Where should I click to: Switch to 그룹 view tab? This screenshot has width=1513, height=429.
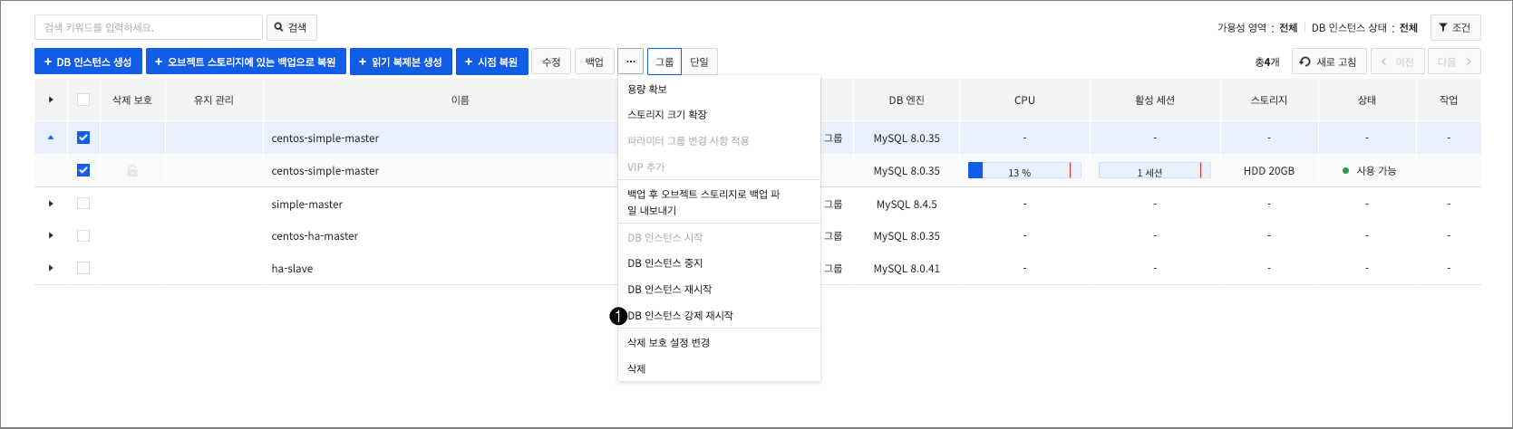pyautogui.click(x=664, y=62)
